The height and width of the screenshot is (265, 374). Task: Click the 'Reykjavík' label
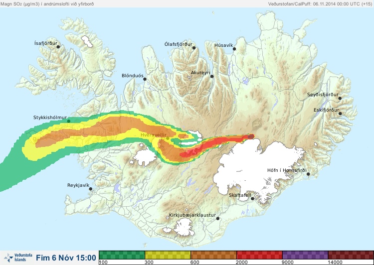pyautogui.click(x=78, y=185)
